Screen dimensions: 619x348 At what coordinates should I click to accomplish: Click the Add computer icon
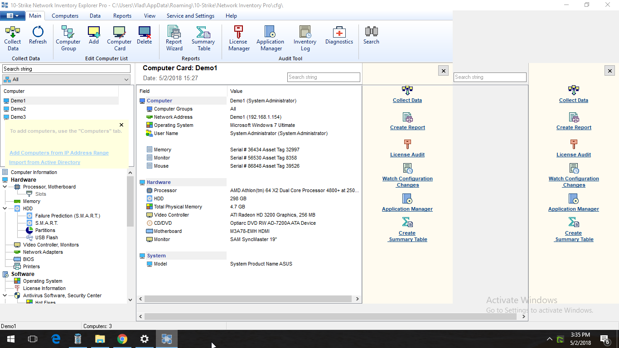[x=94, y=35]
